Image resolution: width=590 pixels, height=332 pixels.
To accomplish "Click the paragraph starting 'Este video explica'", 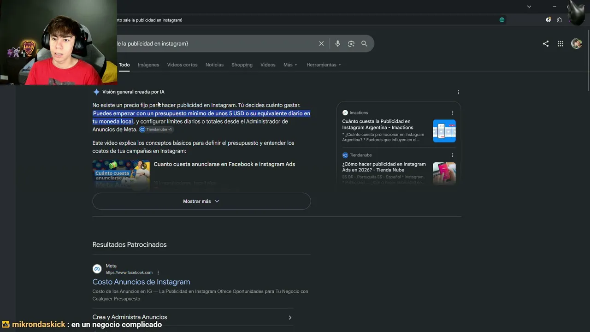I will point(193,147).
